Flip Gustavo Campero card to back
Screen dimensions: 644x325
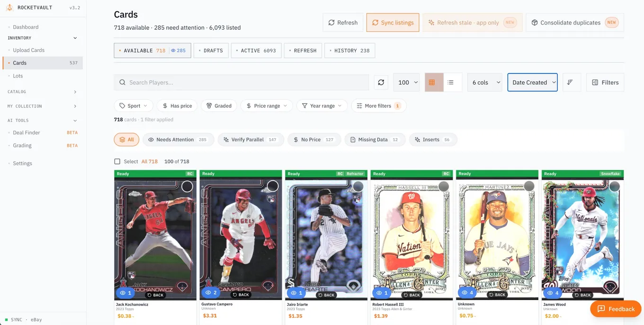pos(241,295)
